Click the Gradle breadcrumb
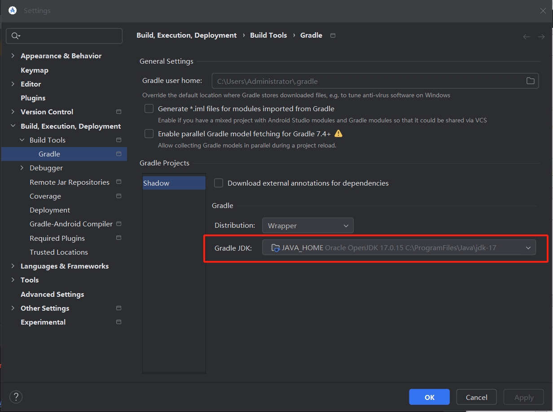The image size is (553, 412). click(311, 35)
